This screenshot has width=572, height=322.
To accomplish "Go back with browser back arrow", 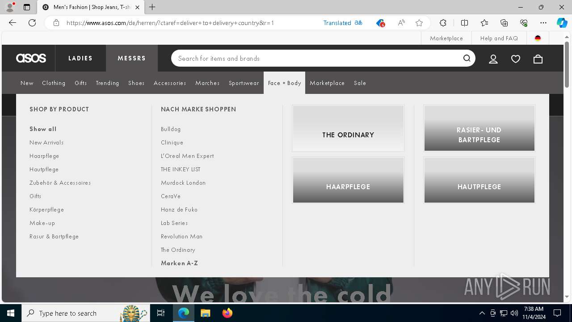I will (13, 23).
